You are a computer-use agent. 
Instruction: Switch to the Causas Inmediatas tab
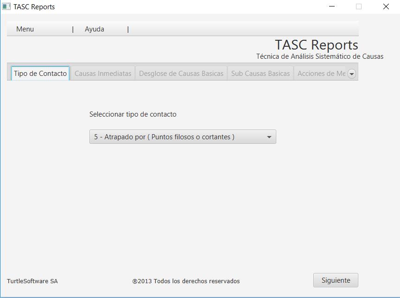[103, 74]
